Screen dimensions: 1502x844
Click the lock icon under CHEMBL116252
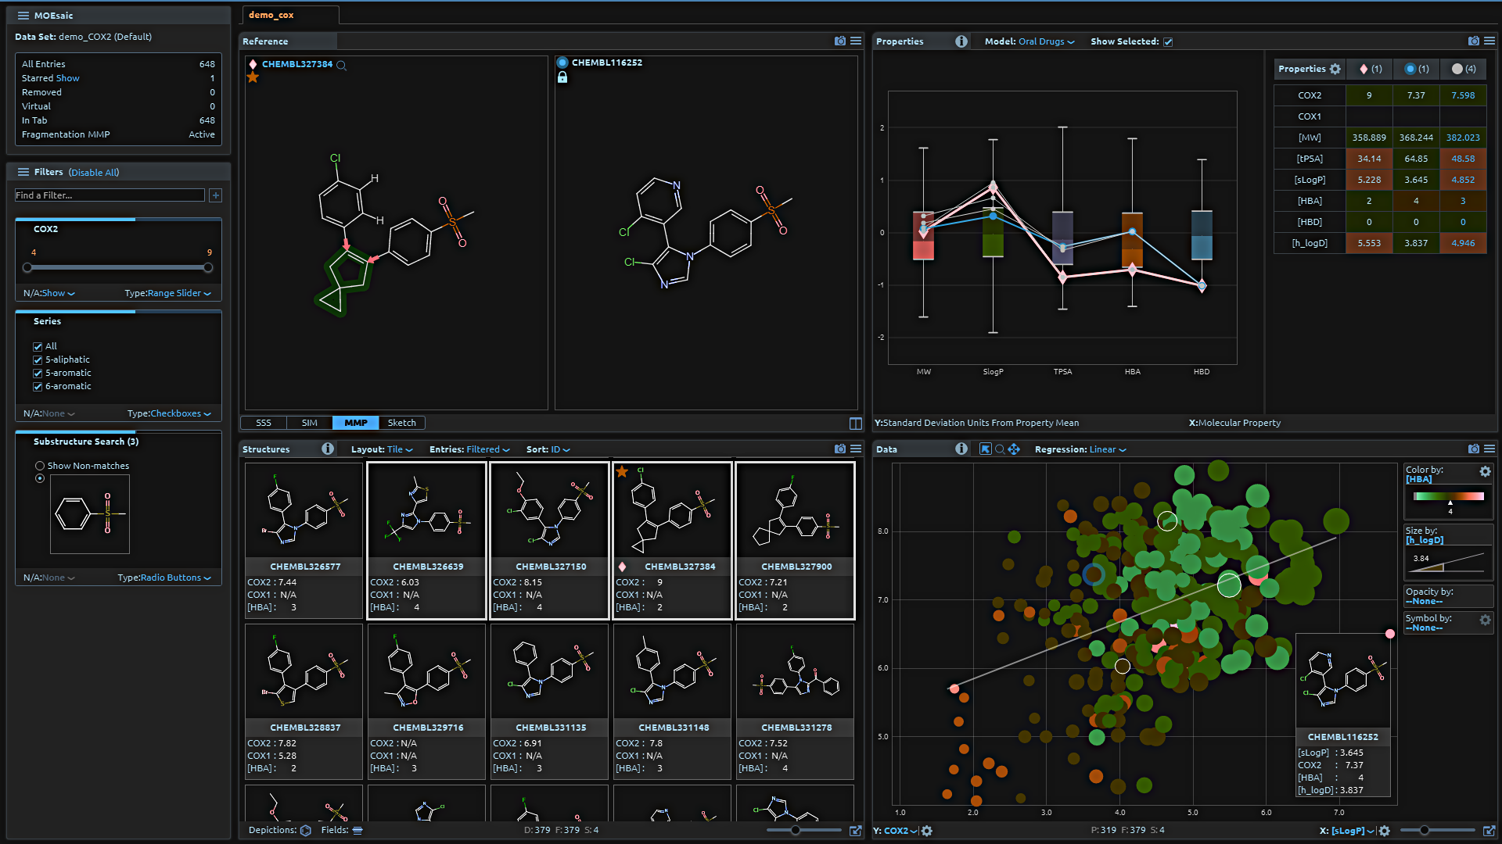pos(562,77)
